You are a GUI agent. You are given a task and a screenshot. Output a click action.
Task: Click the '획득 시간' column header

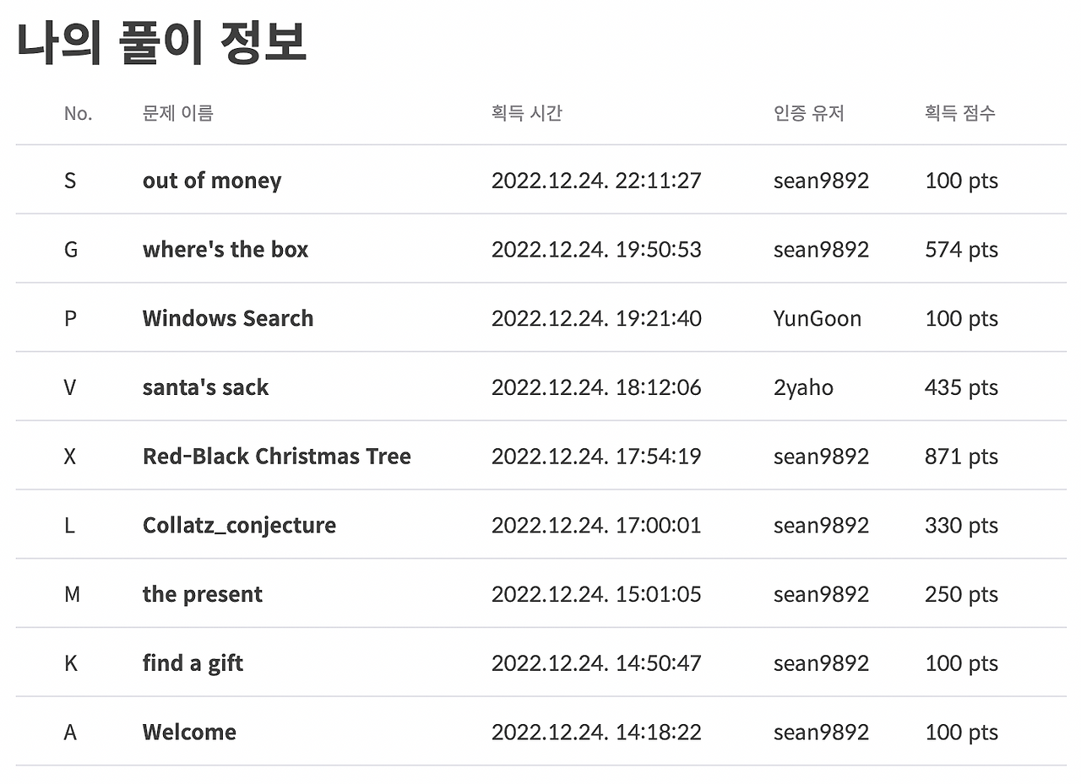click(x=526, y=113)
